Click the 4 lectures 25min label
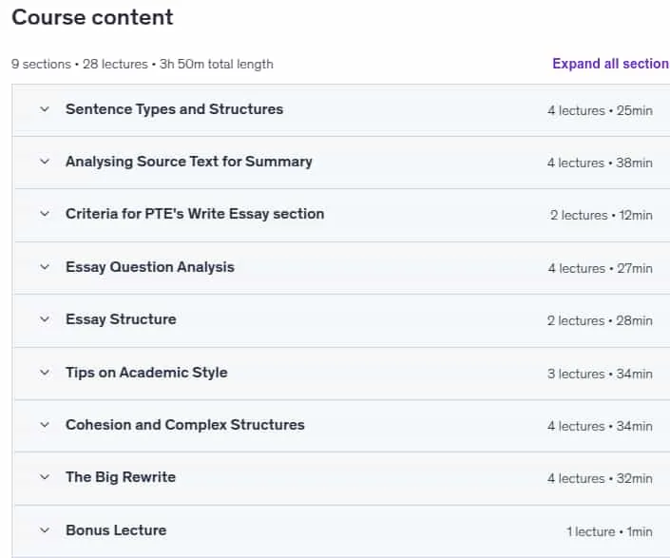Image resolution: width=670 pixels, height=558 pixels. (x=600, y=110)
